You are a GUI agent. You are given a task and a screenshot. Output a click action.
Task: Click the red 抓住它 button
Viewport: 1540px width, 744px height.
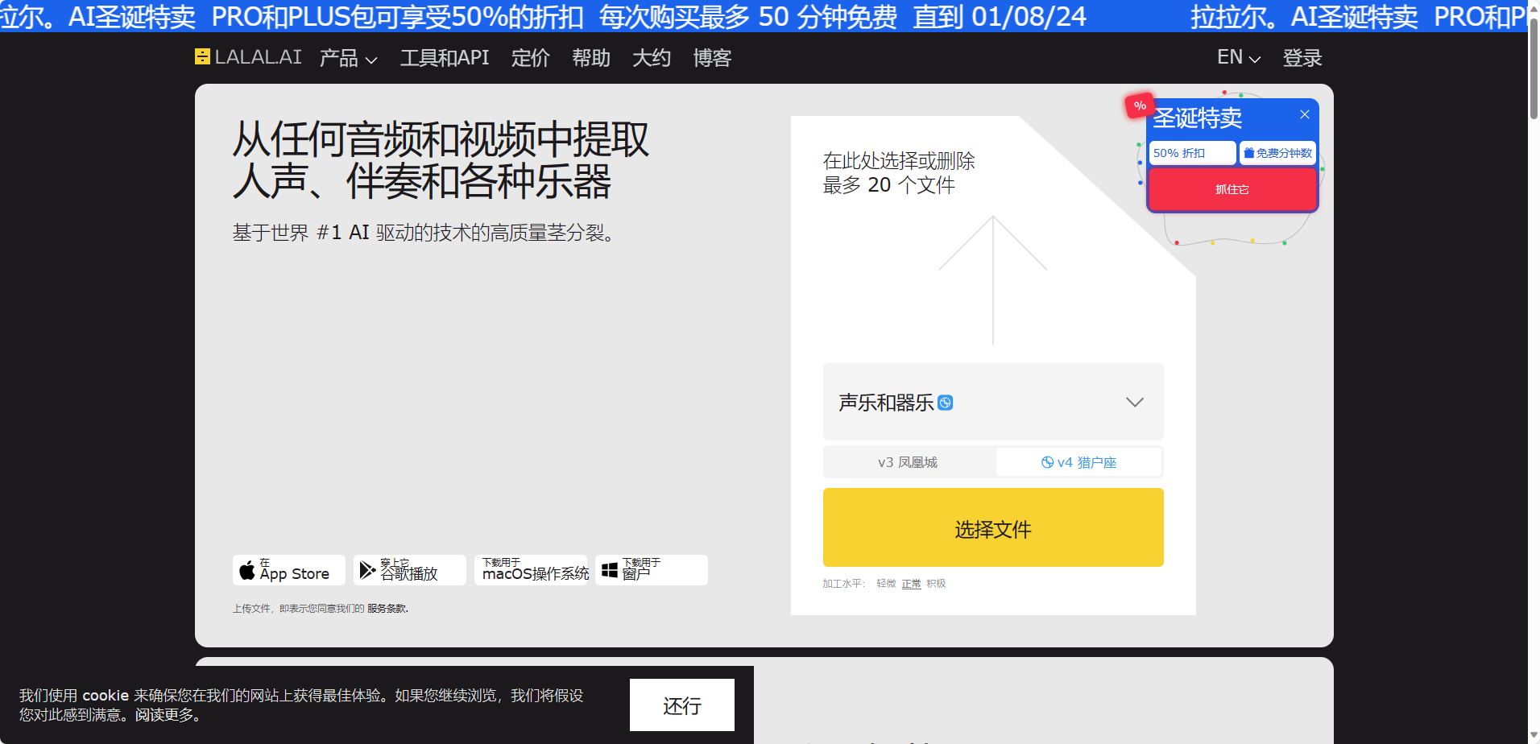click(x=1232, y=189)
